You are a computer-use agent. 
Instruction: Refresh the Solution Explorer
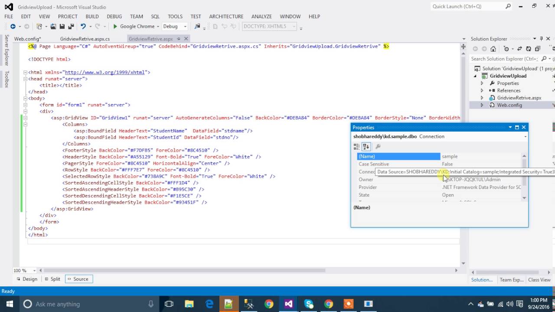click(x=528, y=49)
